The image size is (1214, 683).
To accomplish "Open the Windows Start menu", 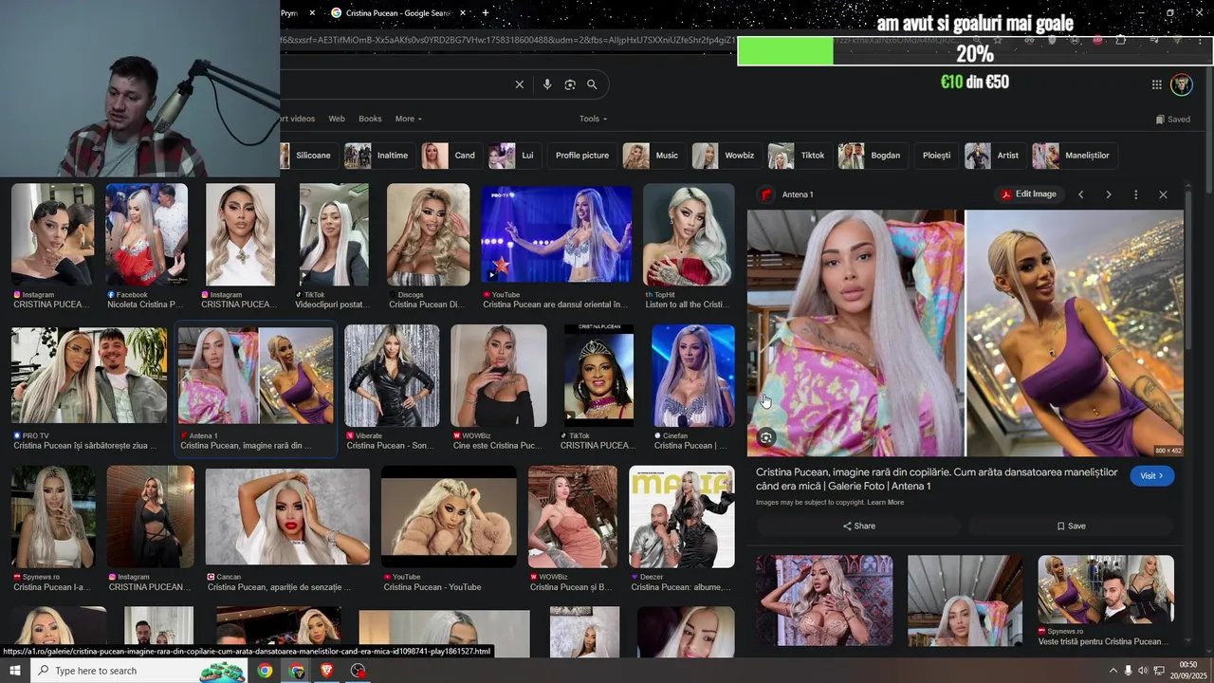I will [14, 671].
